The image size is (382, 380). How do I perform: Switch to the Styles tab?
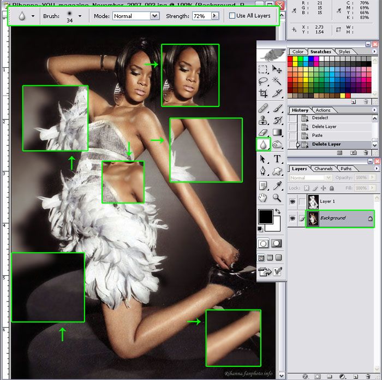coord(344,52)
